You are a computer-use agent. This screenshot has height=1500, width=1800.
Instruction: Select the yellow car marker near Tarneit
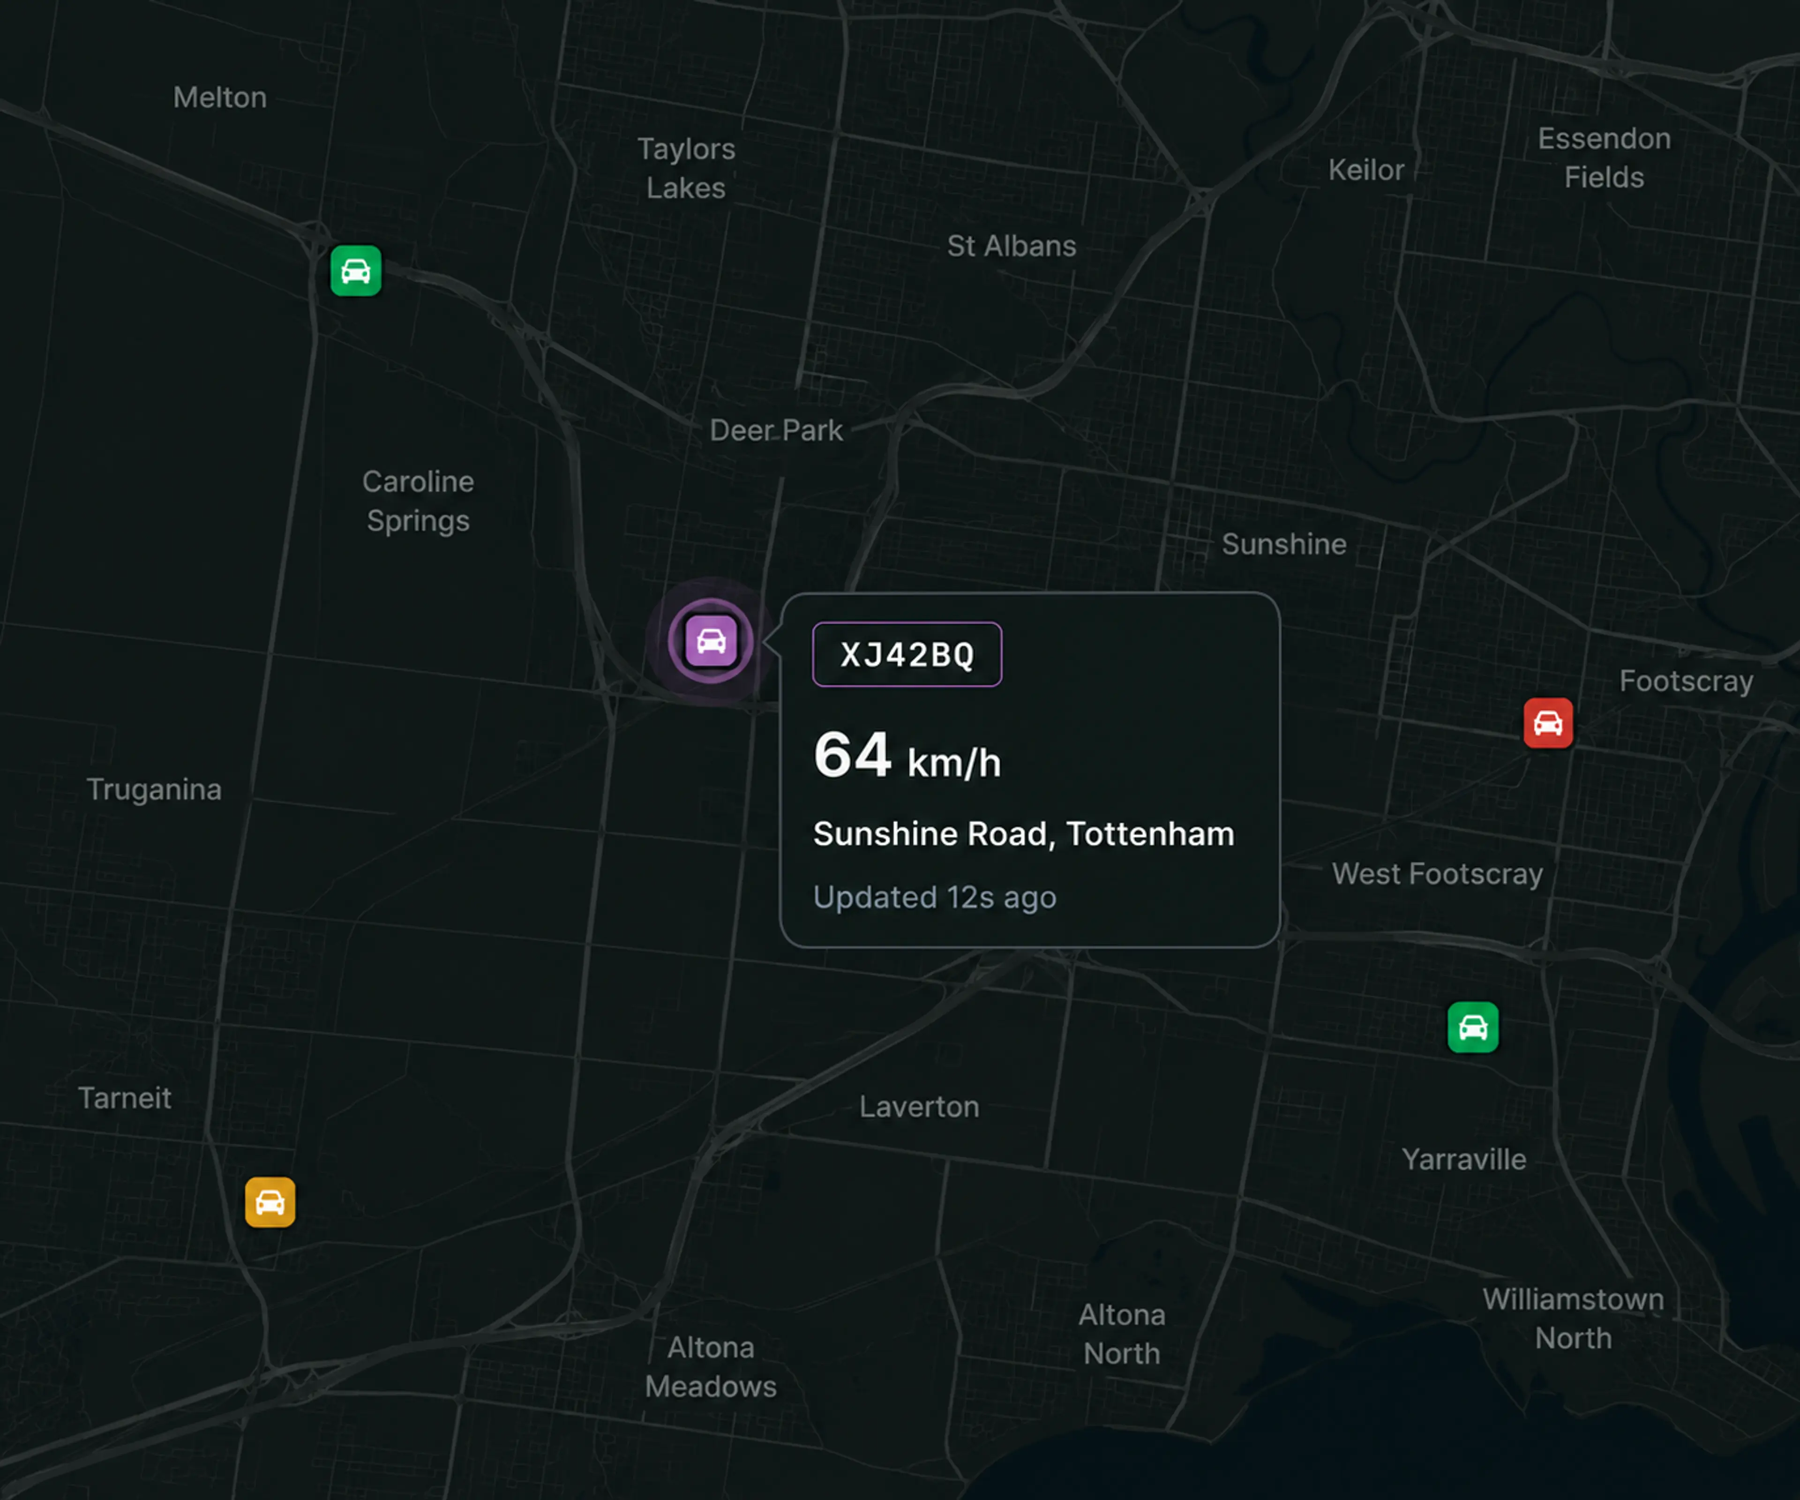pyautogui.click(x=270, y=1202)
